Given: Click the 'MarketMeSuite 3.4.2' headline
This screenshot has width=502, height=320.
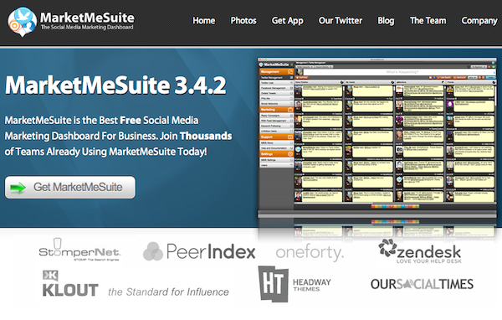Looking at the screenshot, I should (x=115, y=85).
